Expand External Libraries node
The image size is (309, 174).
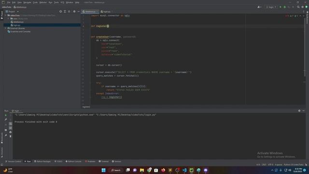(5, 28)
